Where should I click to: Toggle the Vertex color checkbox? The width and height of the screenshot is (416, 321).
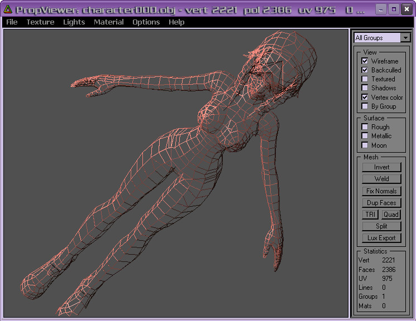365,97
